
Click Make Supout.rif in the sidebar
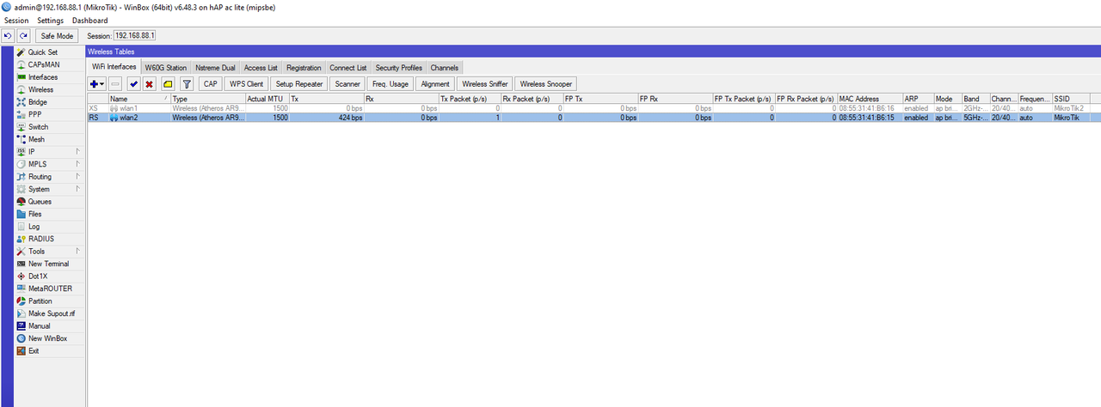click(52, 313)
